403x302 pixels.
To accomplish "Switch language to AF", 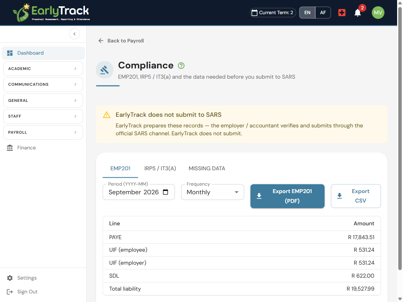I will coord(323,13).
